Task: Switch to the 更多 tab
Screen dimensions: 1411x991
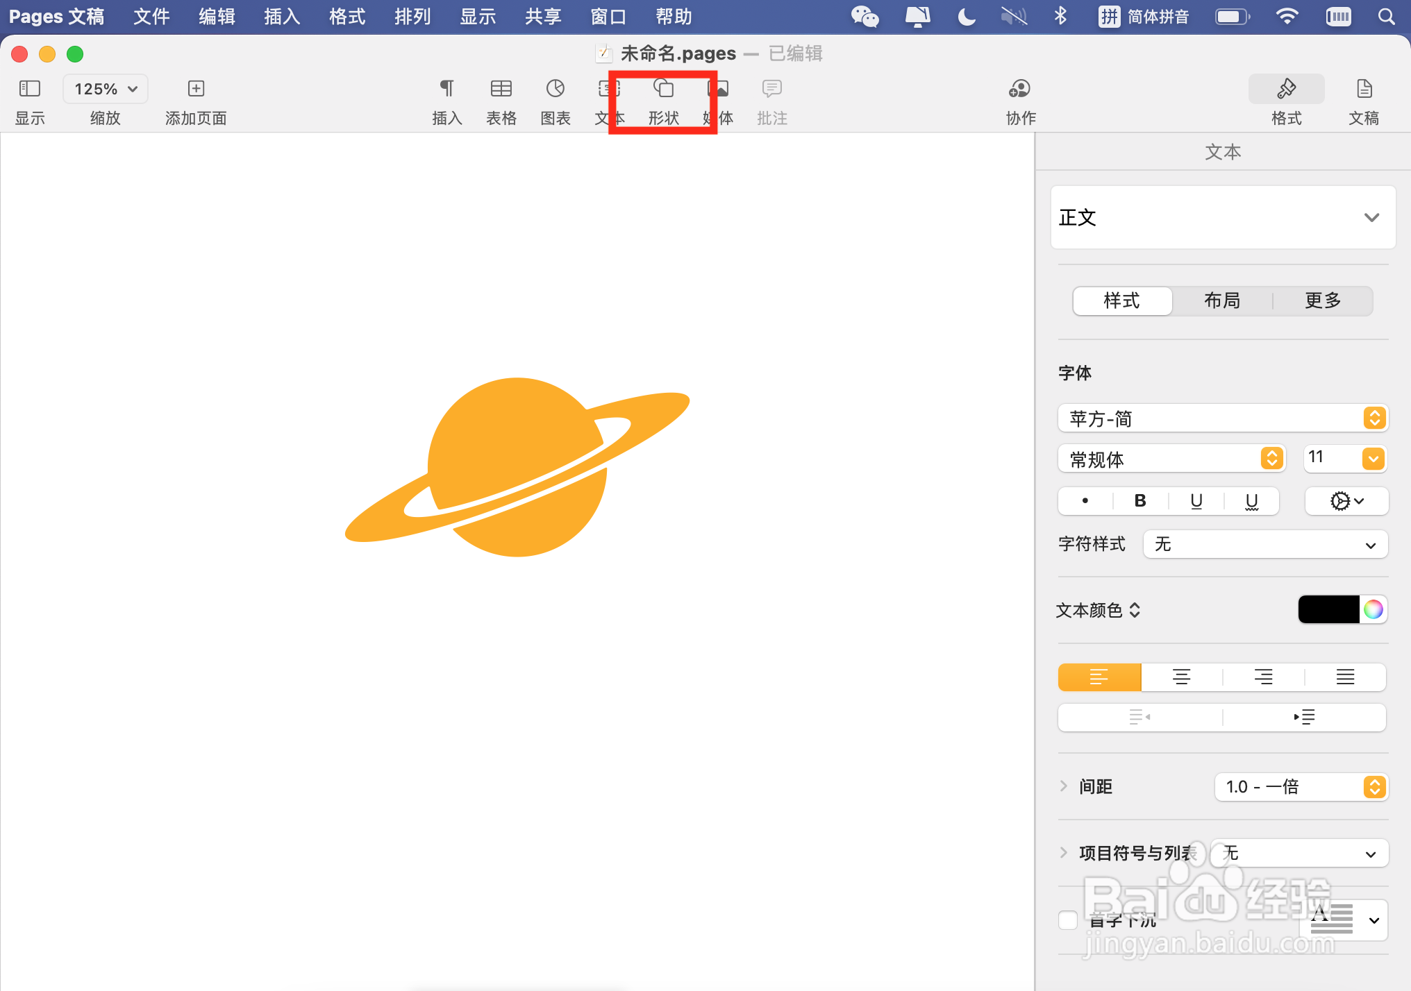Action: 1323,300
